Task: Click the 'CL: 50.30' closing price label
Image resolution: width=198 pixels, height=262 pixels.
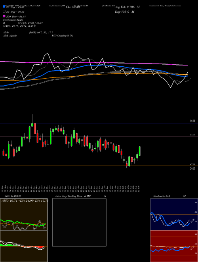Action: 73,7
